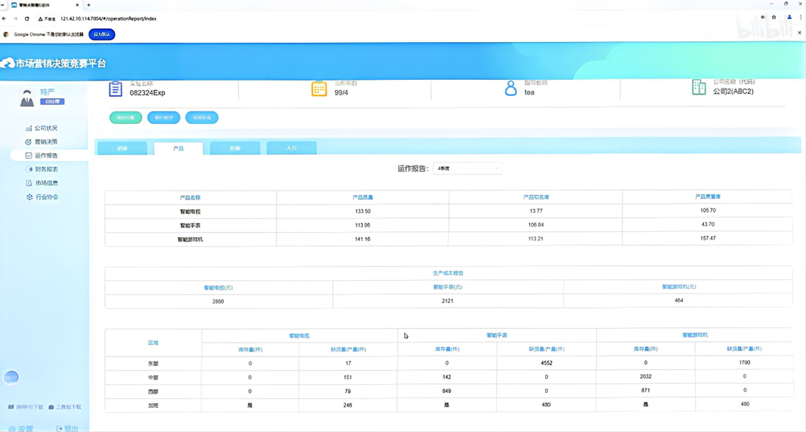Viewport: 806px width, 432px height.
Task: Click the calendar icon beside 99/4
Action: (x=319, y=89)
